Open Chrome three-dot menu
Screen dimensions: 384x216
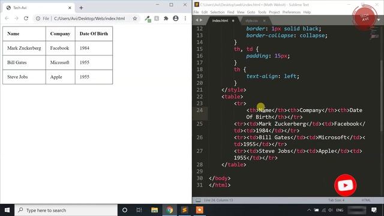(x=185, y=19)
